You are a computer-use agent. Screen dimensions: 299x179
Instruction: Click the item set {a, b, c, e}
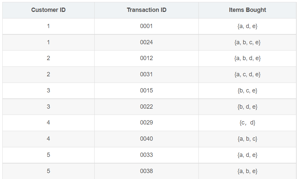pyautogui.click(x=247, y=42)
